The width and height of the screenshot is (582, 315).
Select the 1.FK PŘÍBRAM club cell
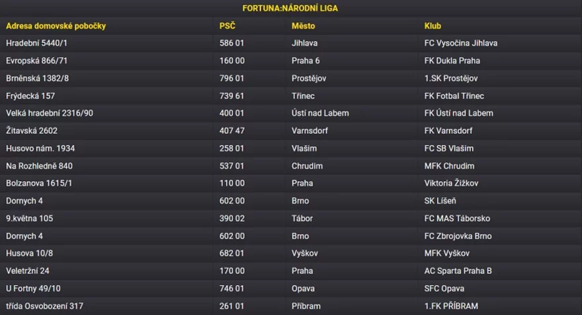(451, 306)
